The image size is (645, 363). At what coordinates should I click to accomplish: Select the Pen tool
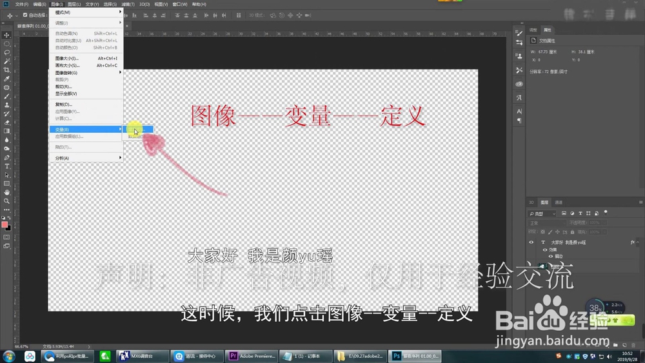[6, 157]
